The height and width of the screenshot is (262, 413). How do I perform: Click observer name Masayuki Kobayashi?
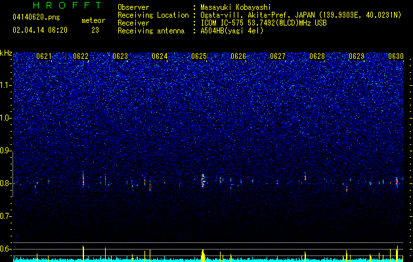tap(236, 7)
